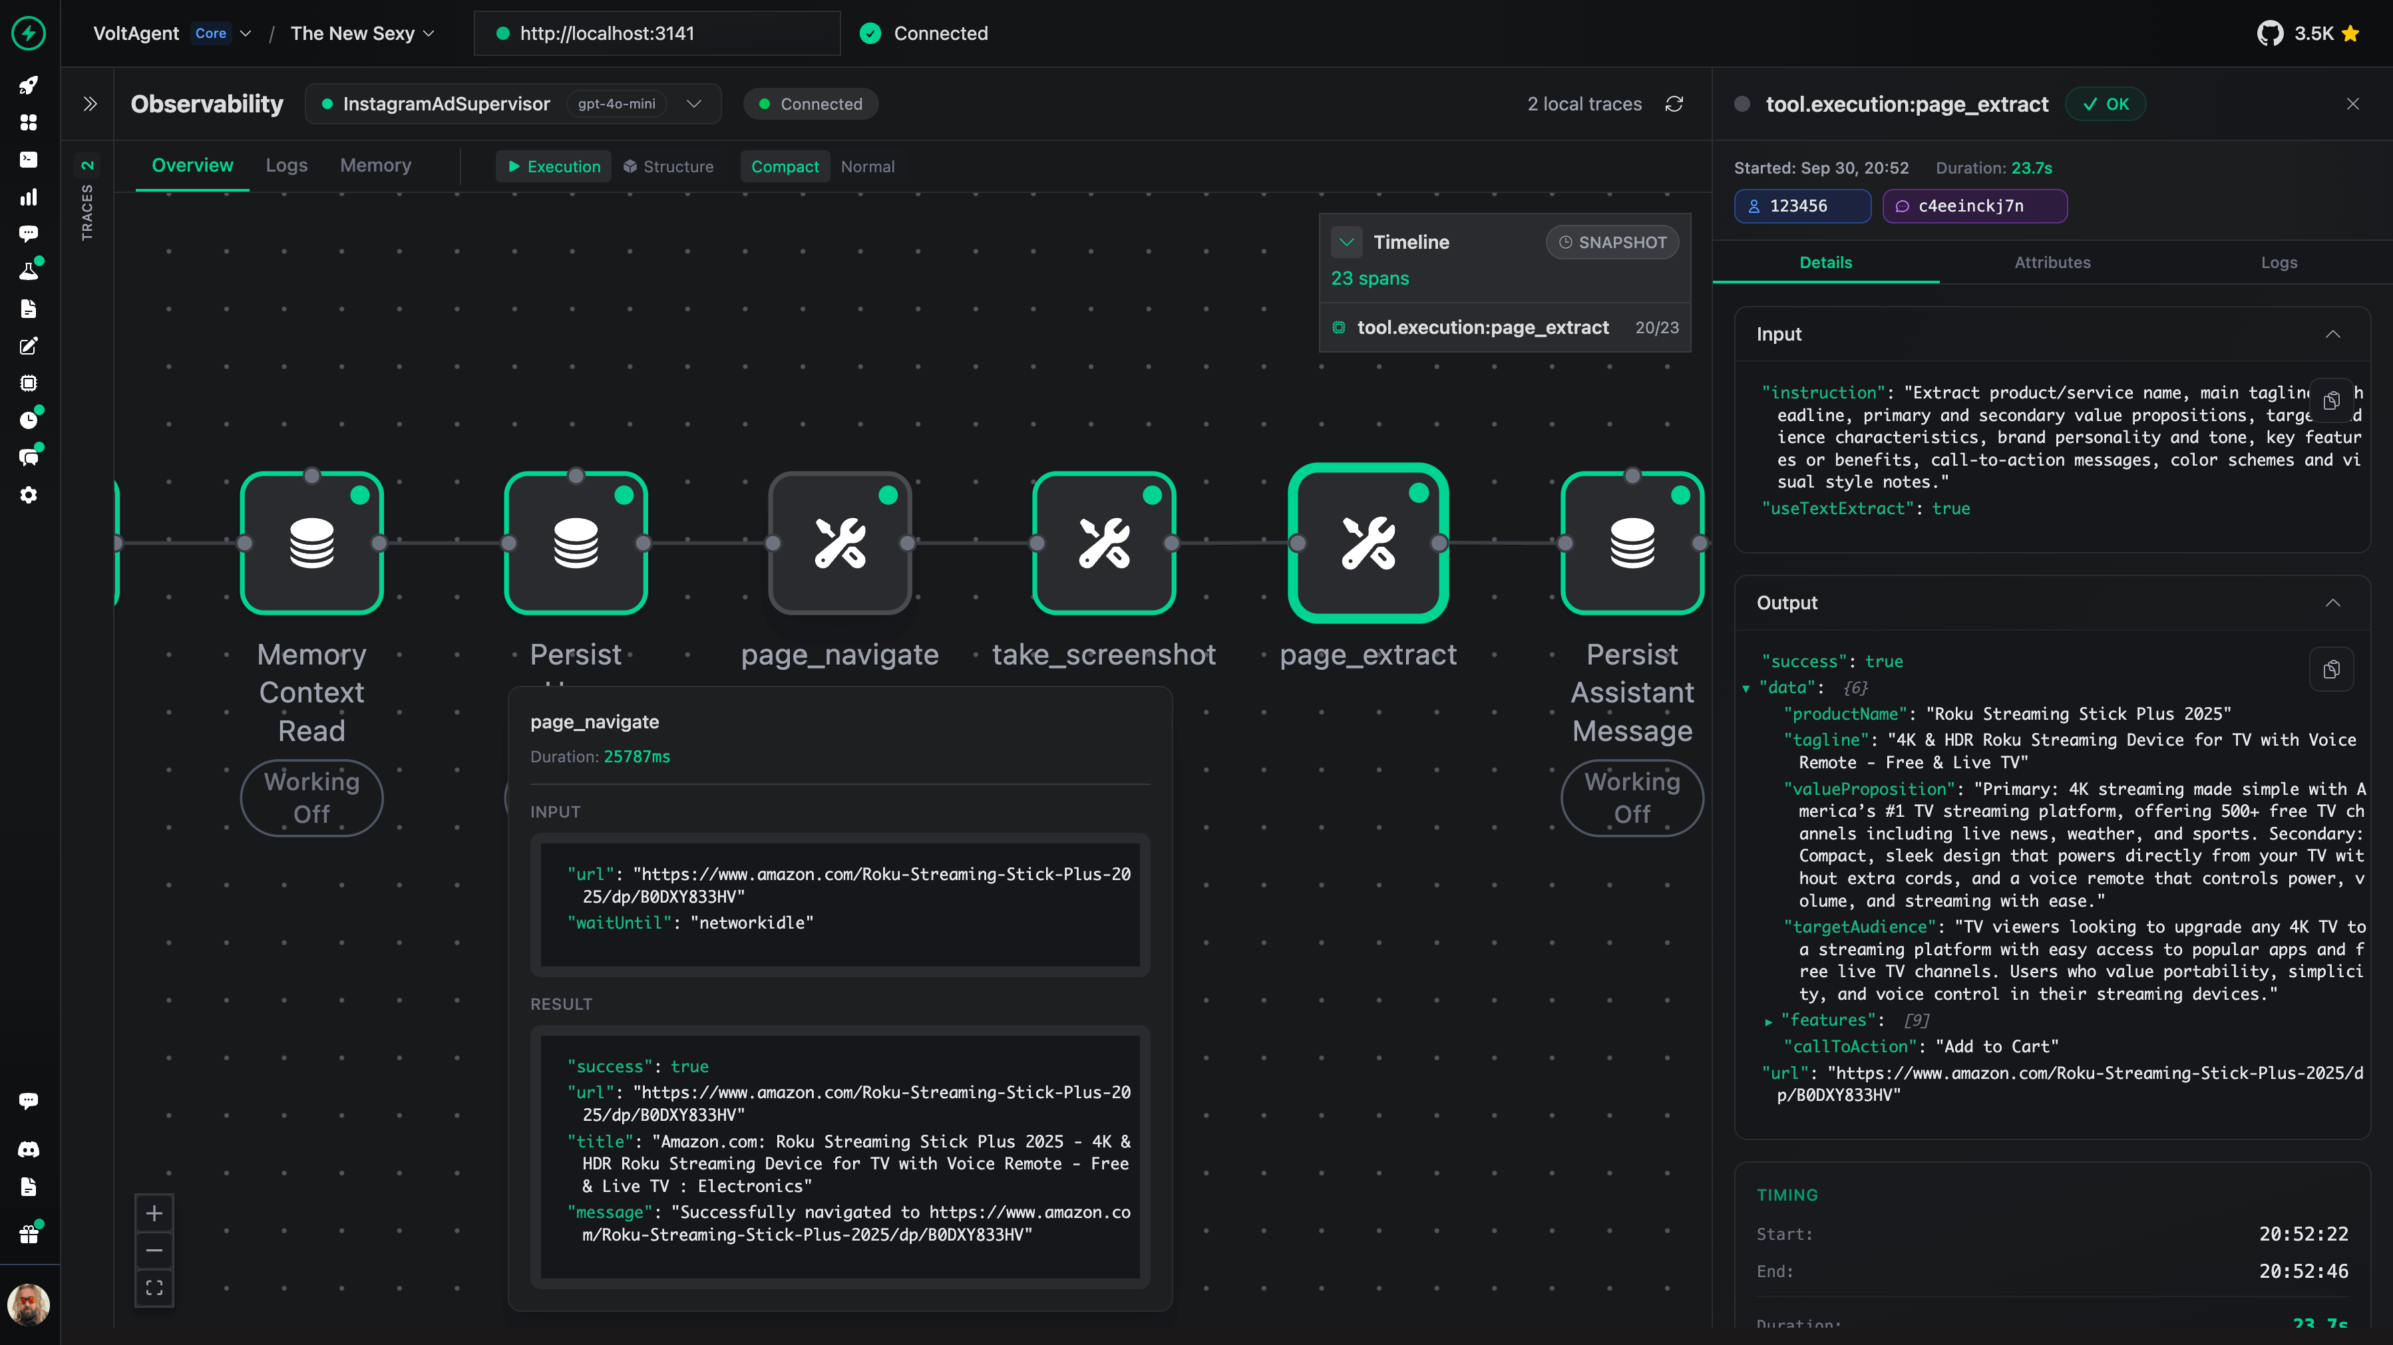Open the InstagramAdSupervisor agent dropdown

[x=693, y=104]
